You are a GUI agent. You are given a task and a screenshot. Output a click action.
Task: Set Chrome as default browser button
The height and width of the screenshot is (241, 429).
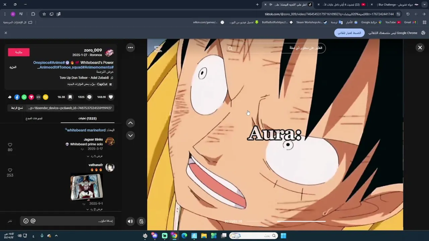[x=349, y=33]
